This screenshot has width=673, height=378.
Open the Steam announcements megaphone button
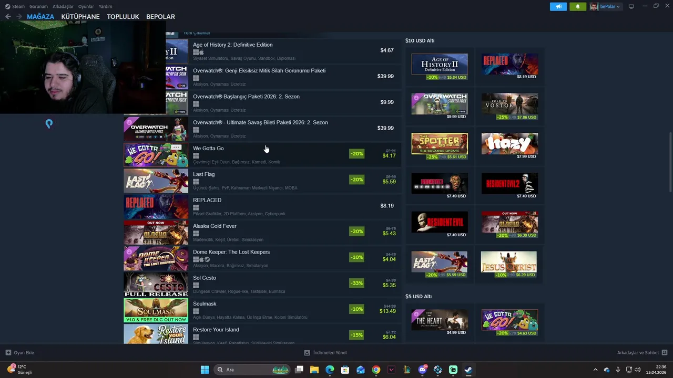tap(558, 6)
